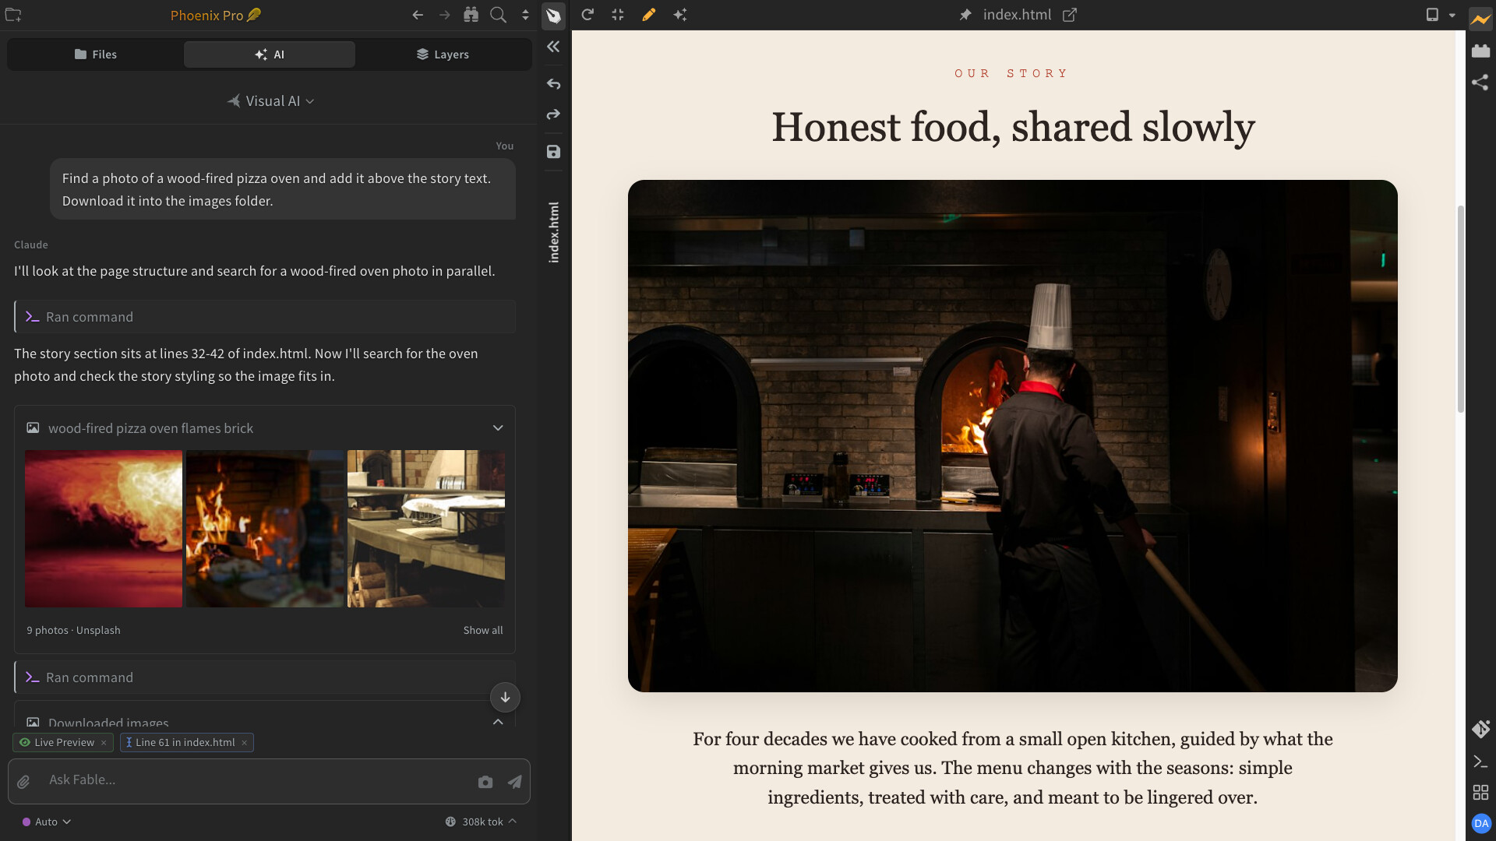
Task: Attach a file with the paperclip
Action: click(23, 782)
